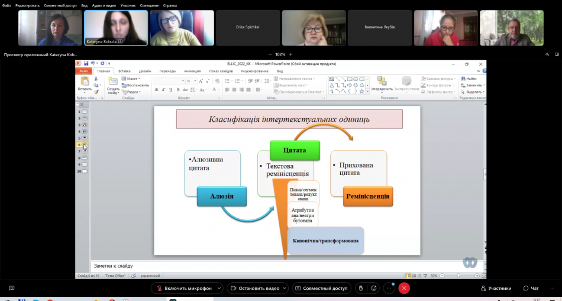Open the more options ellipsis icon
Screen dimensions: 562x301
click(389, 288)
